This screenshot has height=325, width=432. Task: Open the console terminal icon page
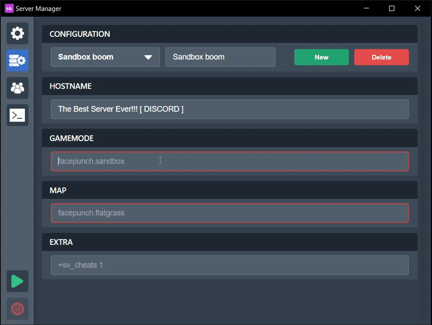click(17, 115)
